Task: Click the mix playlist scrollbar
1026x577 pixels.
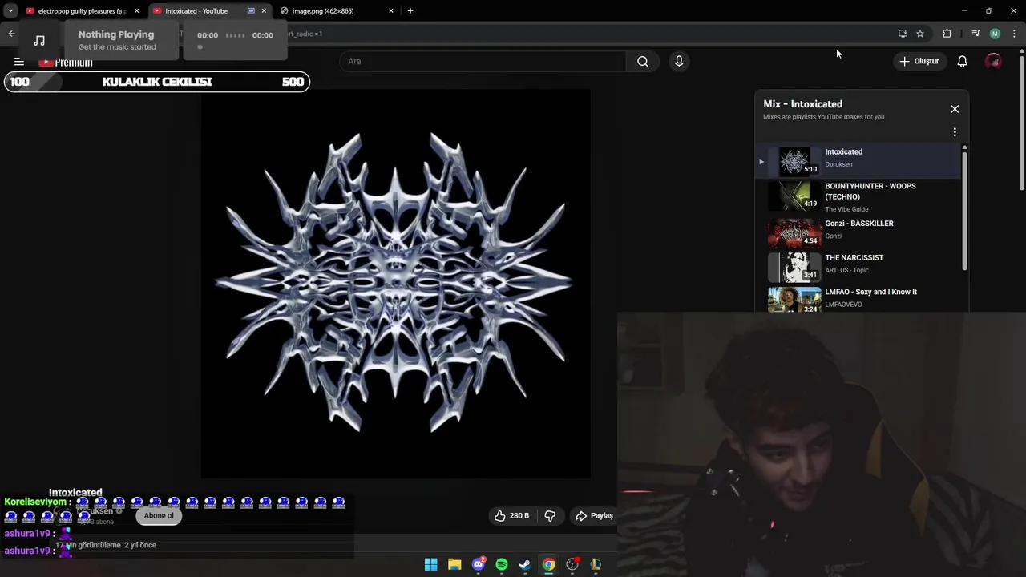Action: point(964,210)
